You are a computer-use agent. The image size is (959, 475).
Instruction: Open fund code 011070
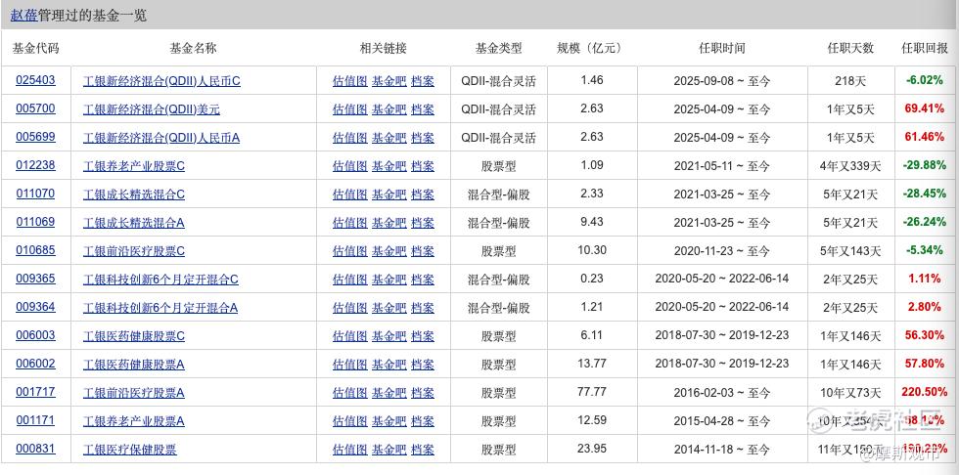35,194
